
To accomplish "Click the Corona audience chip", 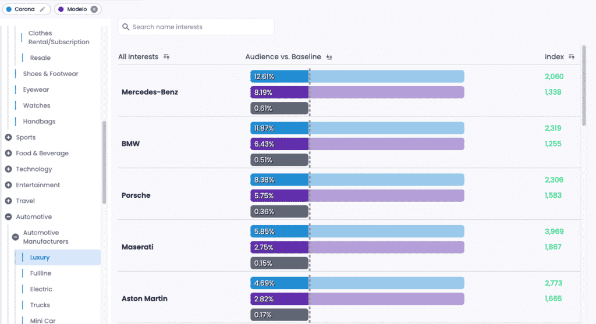I will (26, 9).
